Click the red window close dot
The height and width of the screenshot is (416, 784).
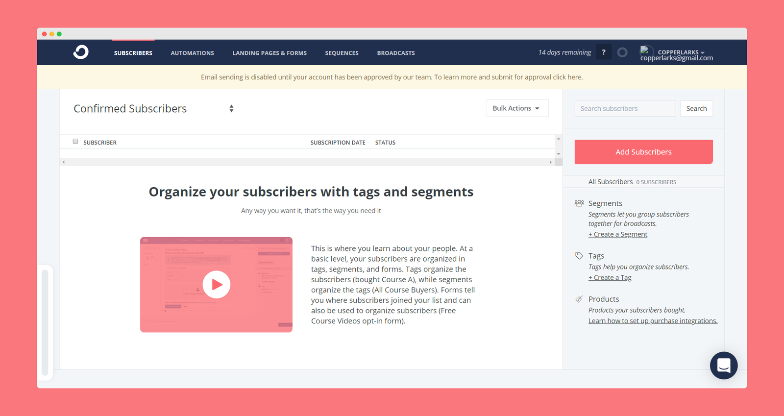pyautogui.click(x=45, y=34)
